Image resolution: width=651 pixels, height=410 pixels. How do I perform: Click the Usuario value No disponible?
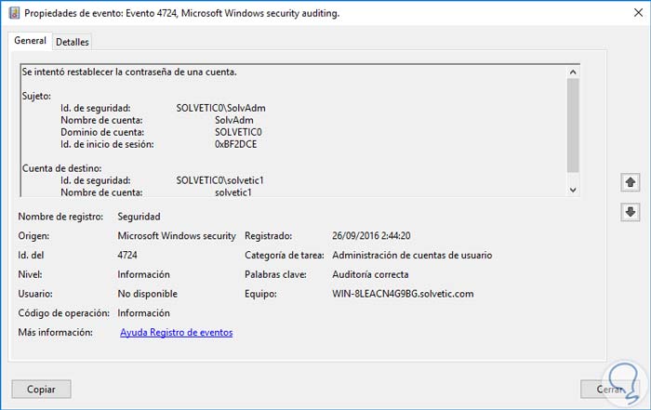click(x=146, y=294)
